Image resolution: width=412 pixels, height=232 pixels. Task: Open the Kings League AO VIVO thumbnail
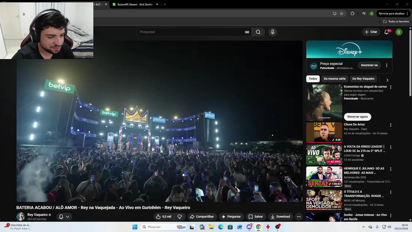pyautogui.click(x=324, y=154)
